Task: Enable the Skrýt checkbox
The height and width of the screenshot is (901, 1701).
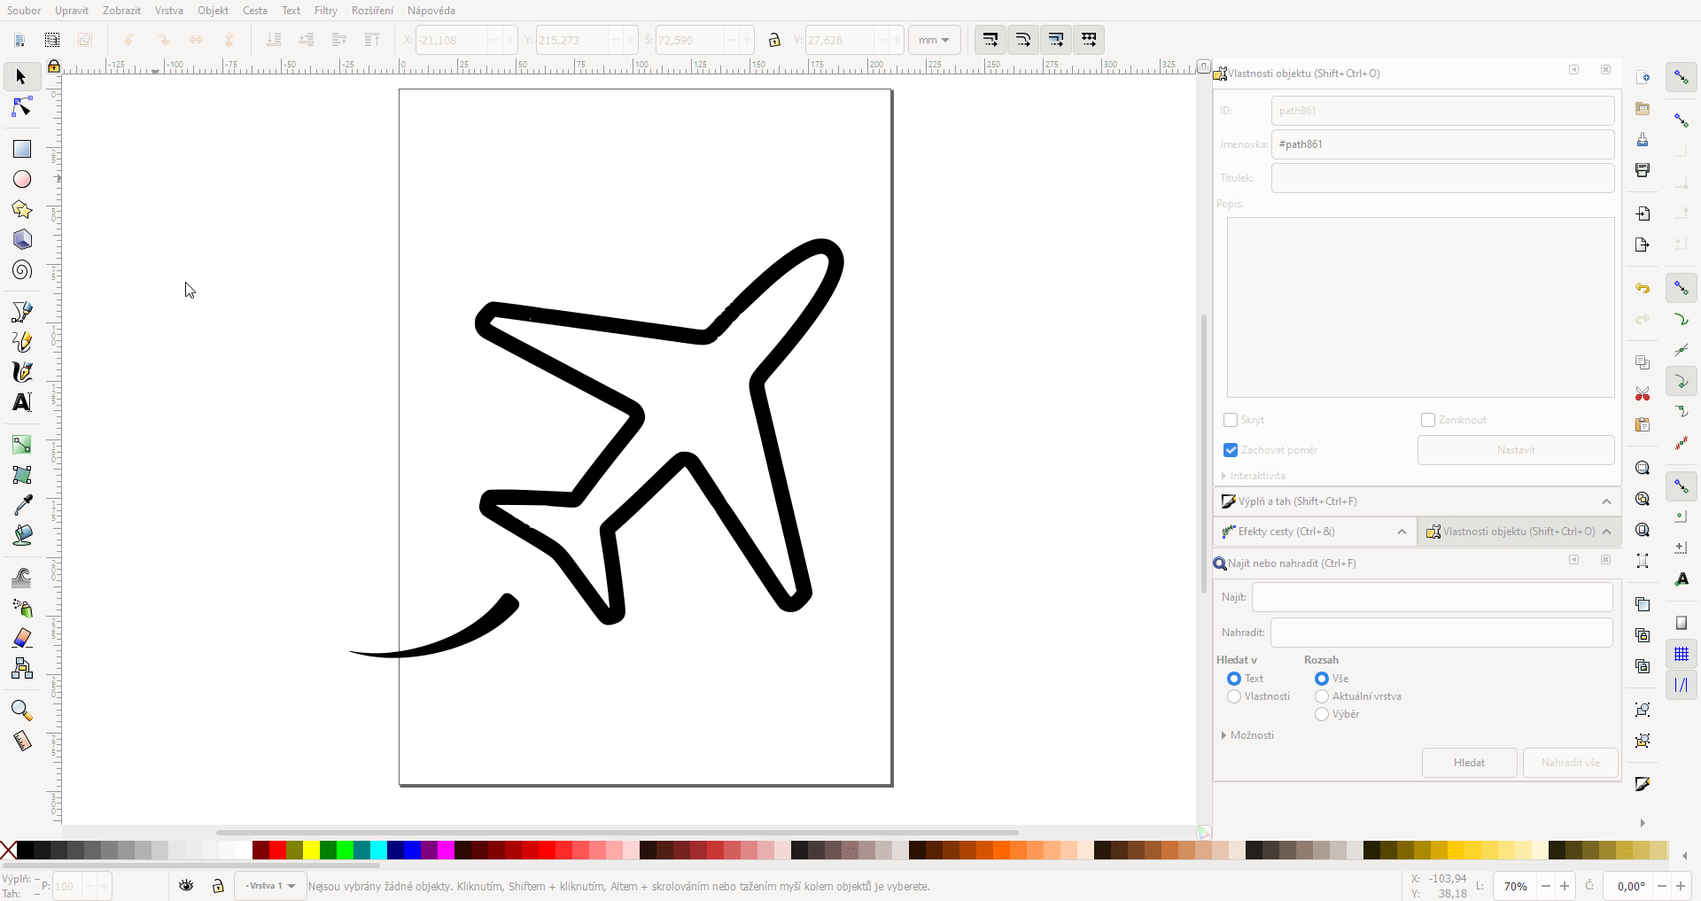Action: tap(1231, 420)
